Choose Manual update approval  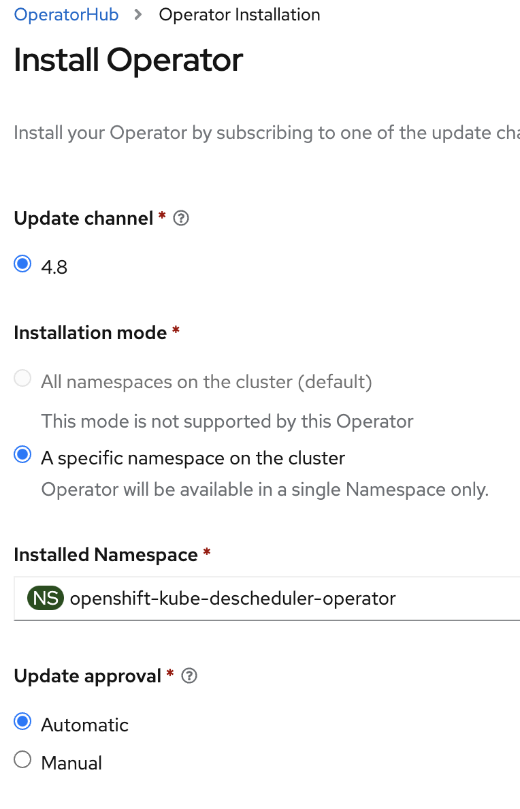22,760
